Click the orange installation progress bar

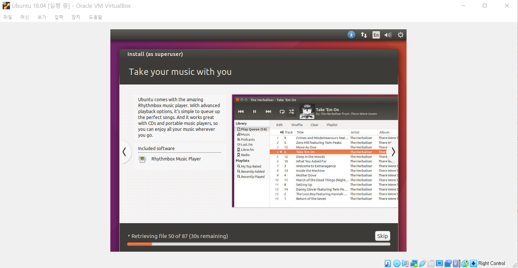click(258, 244)
